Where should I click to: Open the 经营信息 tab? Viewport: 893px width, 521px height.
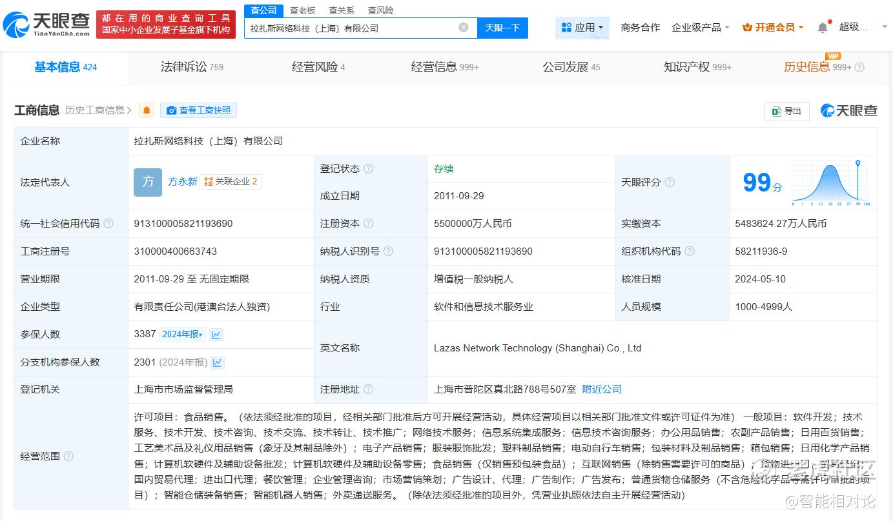(x=445, y=67)
